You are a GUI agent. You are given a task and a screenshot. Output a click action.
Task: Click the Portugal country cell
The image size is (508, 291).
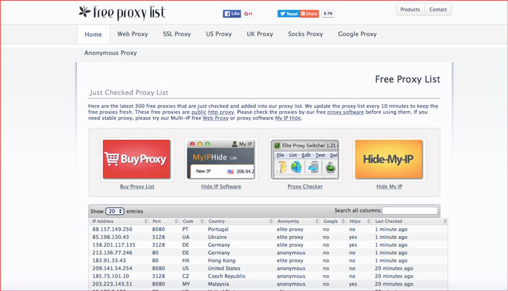[x=218, y=229]
